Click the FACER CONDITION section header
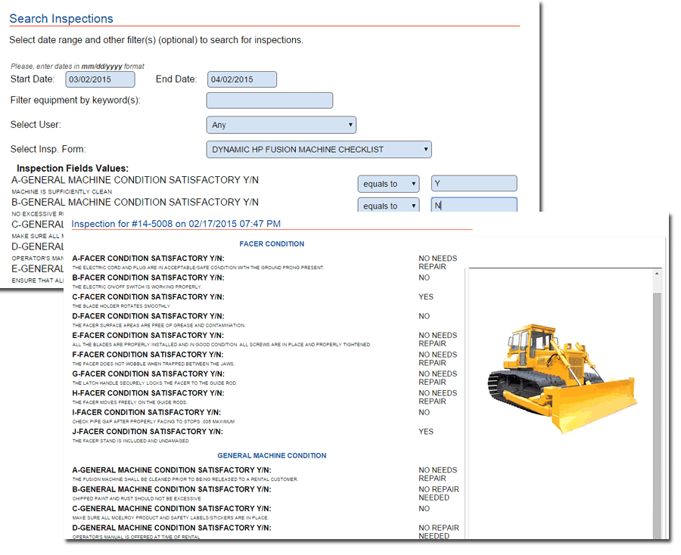This screenshot has width=681, height=555. (x=272, y=243)
